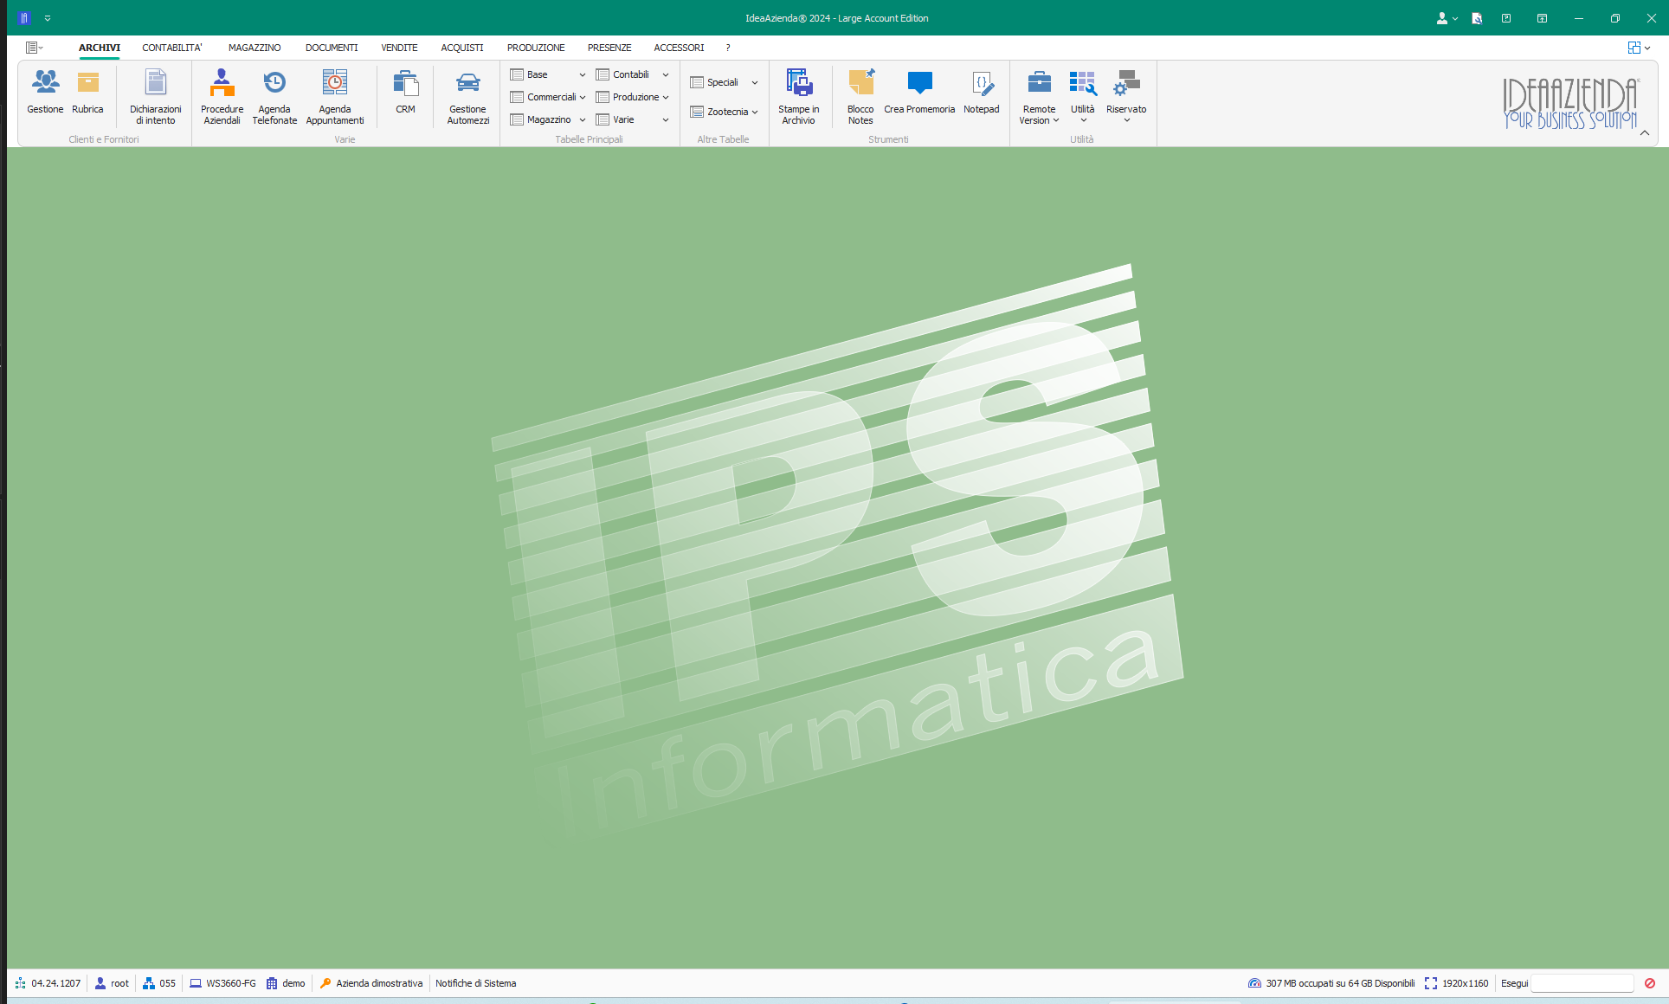The image size is (1669, 1004).
Task: Click the ribbon display options icon
Action: [x=1542, y=17]
